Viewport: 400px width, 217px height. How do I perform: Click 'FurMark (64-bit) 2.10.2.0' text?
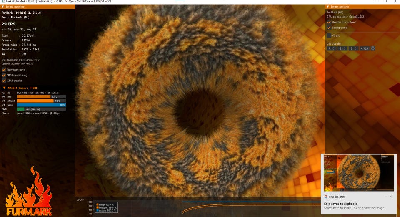click(x=21, y=13)
